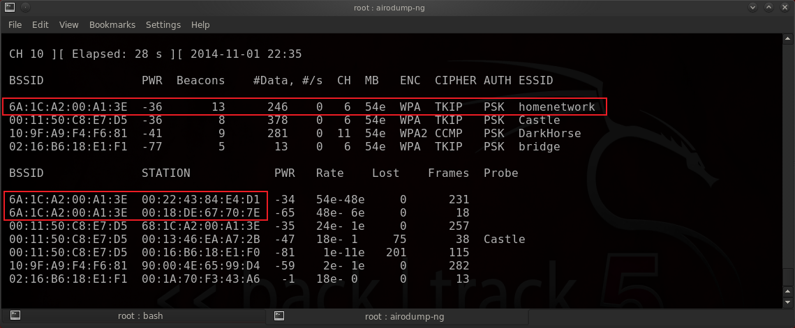The height and width of the screenshot is (328, 795).
Task: Open the View menu
Action: pos(68,24)
